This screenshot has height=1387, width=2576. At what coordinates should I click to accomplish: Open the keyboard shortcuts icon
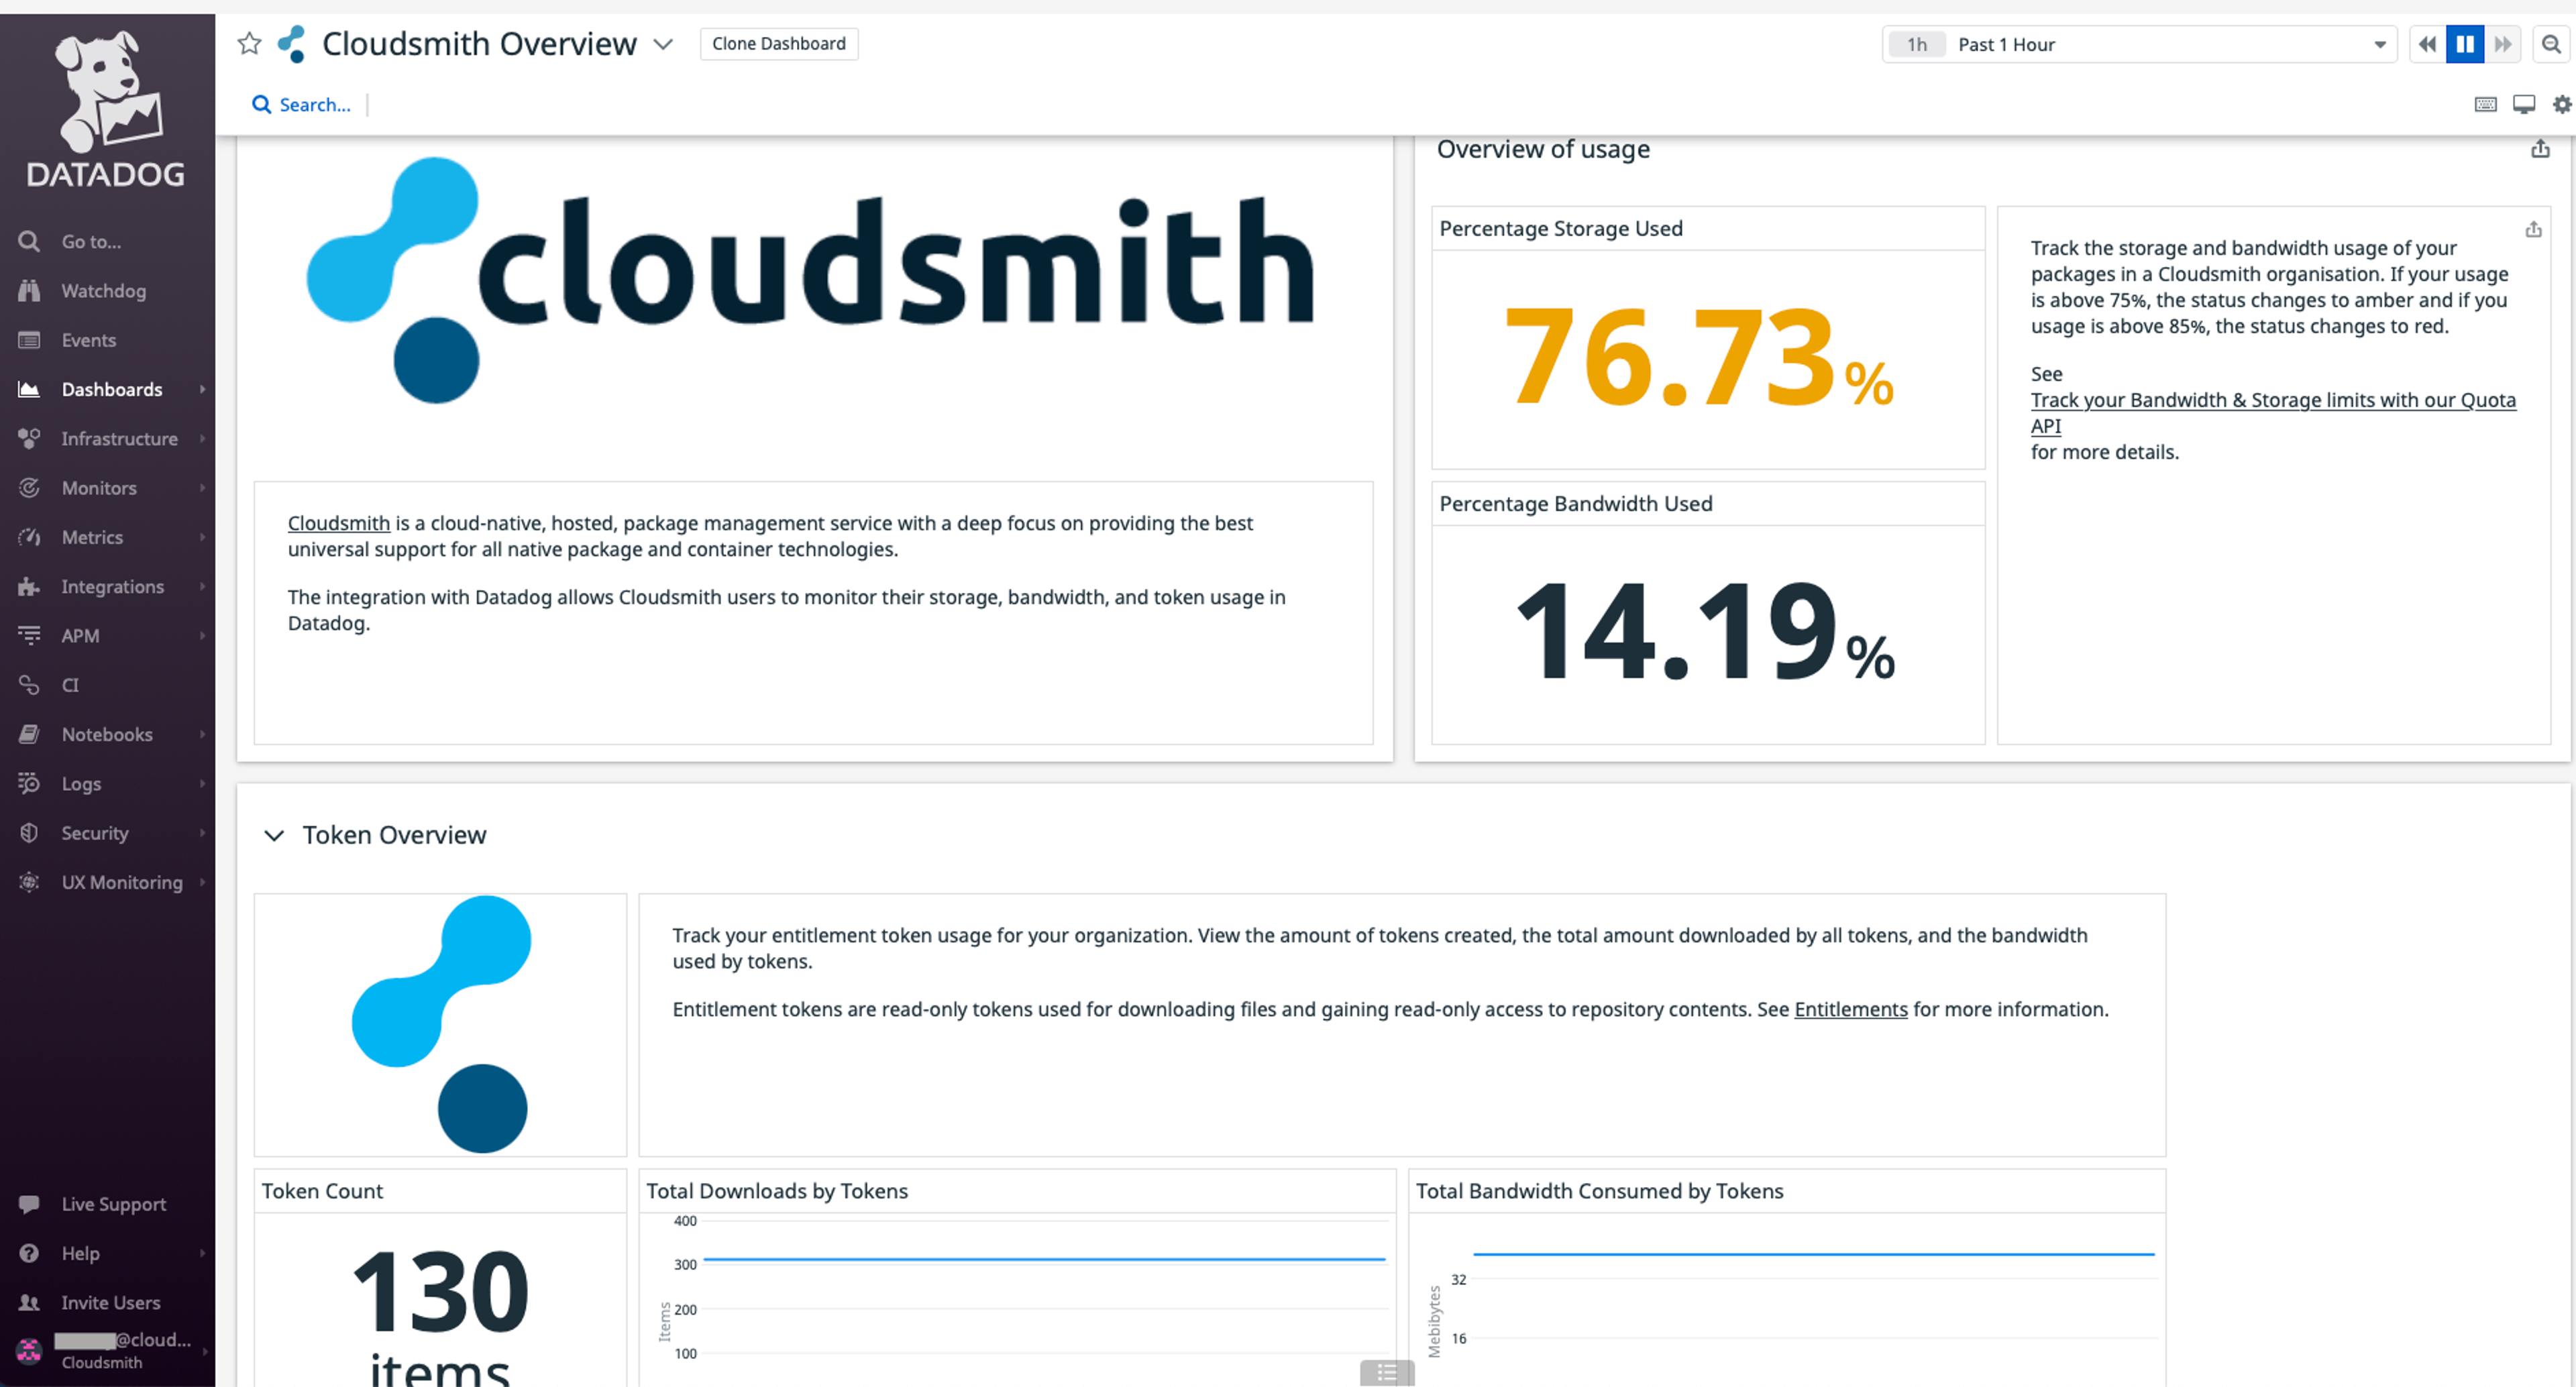(x=2485, y=104)
